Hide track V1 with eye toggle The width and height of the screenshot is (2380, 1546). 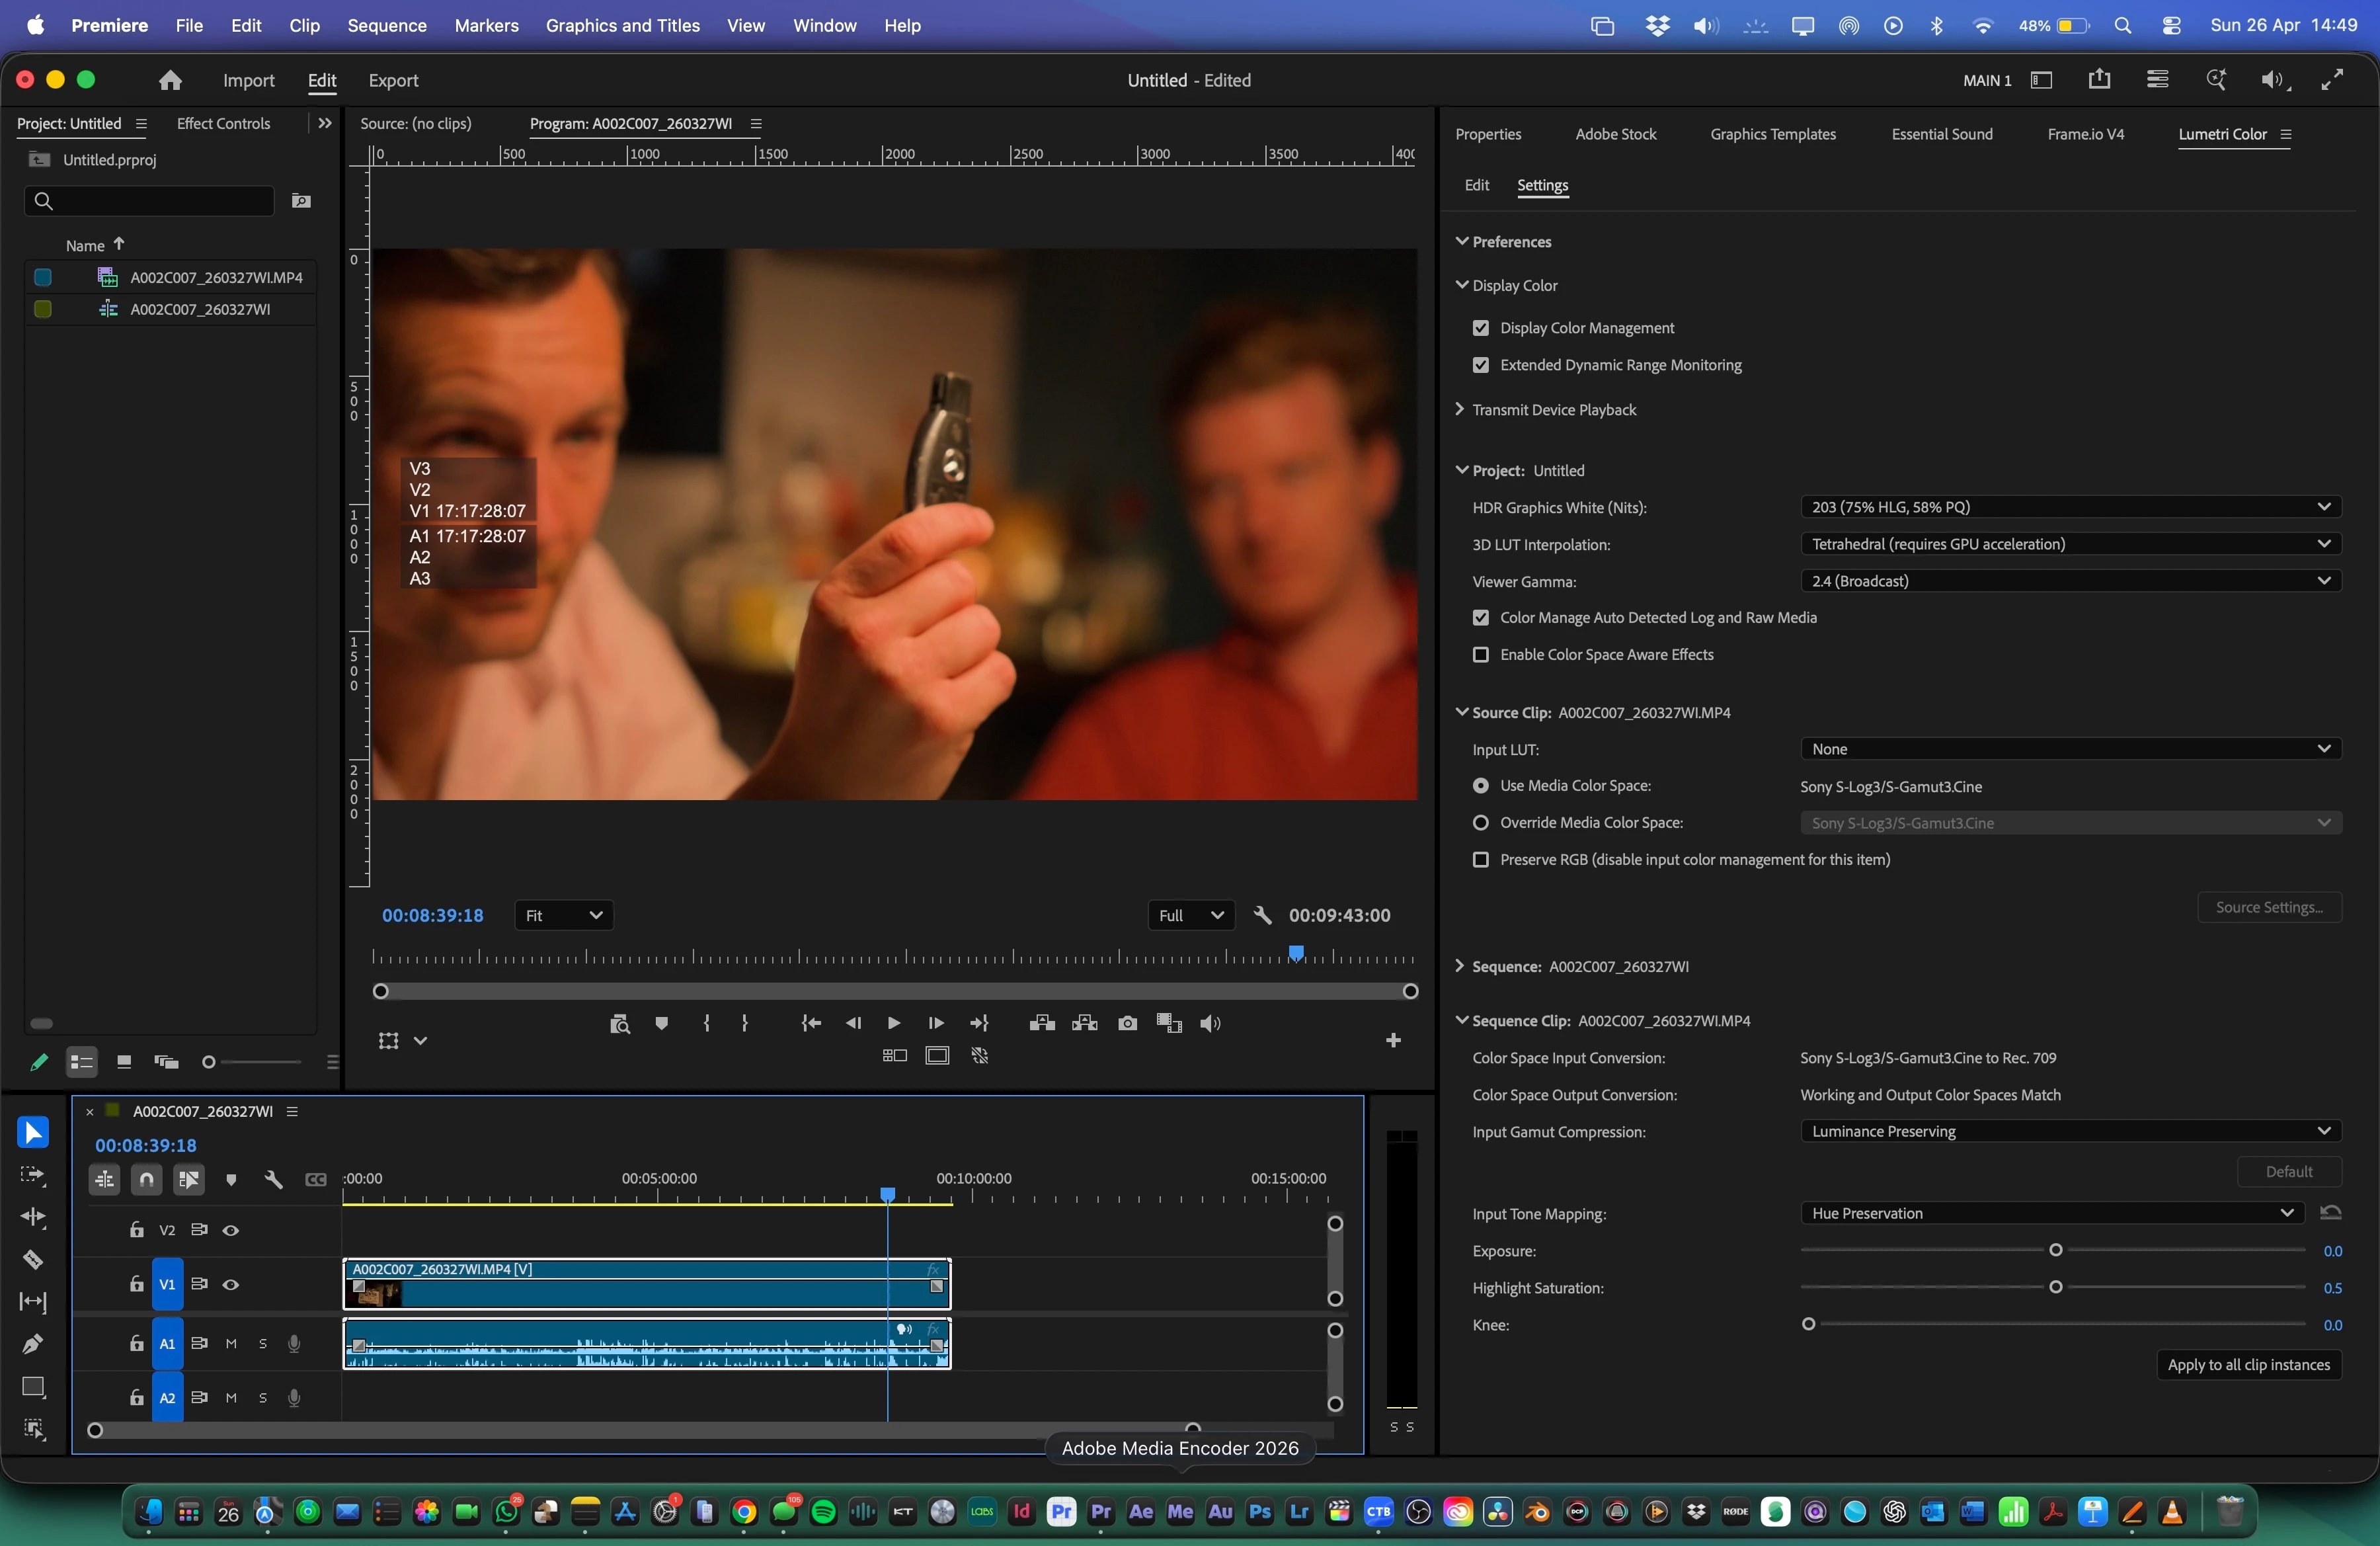pyautogui.click(x=231, y=1284)
